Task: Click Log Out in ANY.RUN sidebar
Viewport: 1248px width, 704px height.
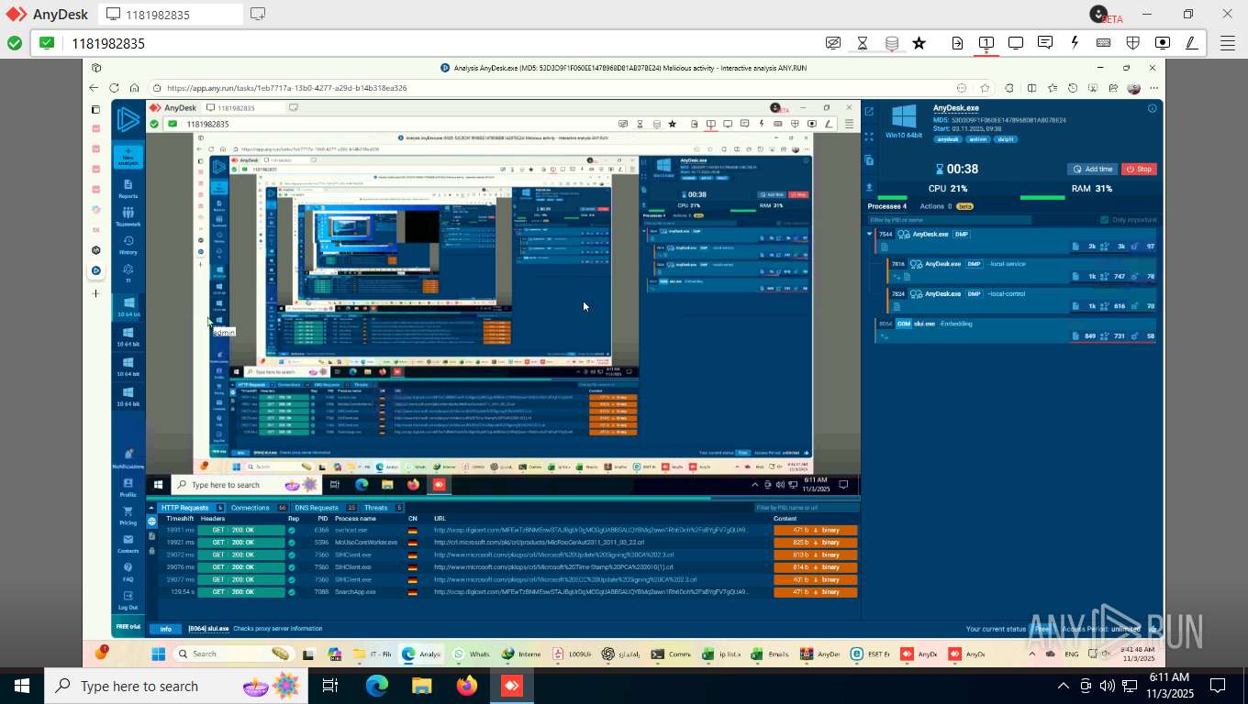Action: (128, 600)
